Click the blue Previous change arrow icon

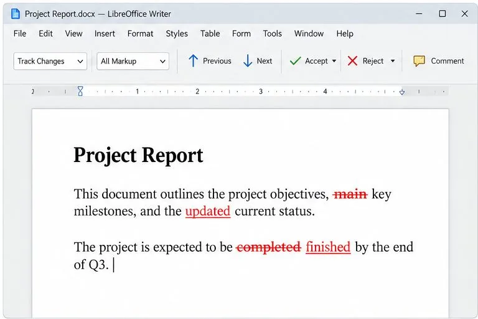pos(194,61)
